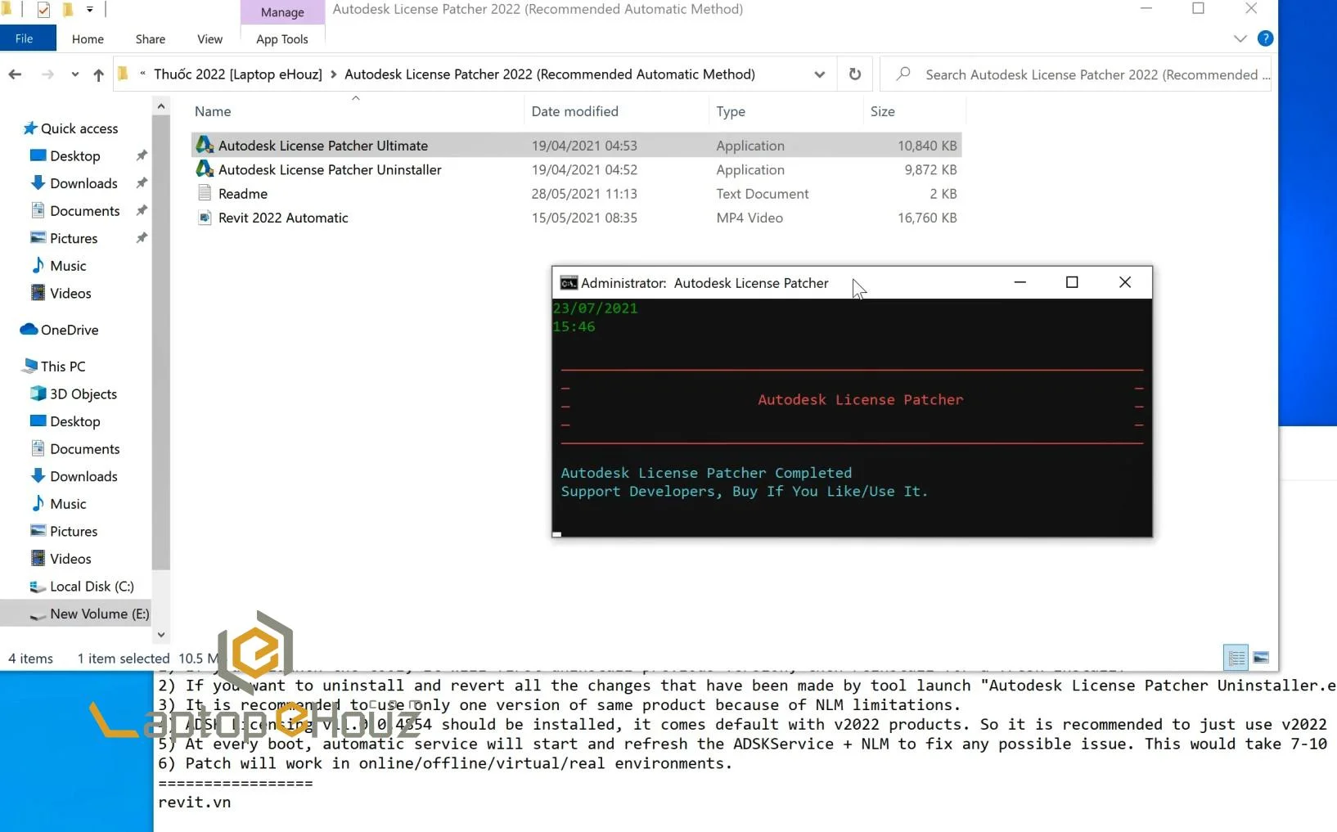Open 3D Objects under This PC
The image size is (1337, 832).
pyautogui.click(x=83, y=394)
